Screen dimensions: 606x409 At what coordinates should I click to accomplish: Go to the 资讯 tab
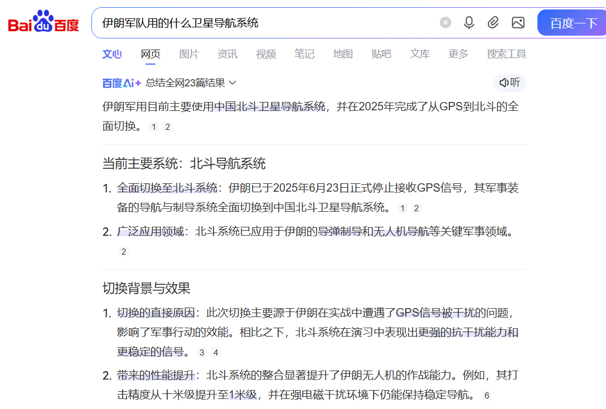click(227, 53)
